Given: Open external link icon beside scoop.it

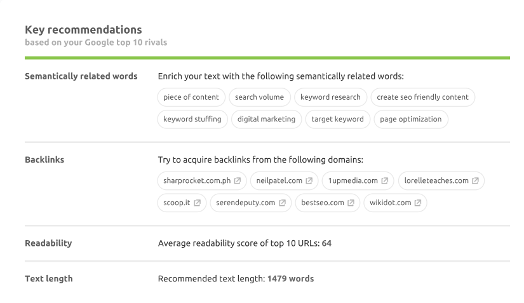Looking at the screenshot, I should [x=197, y=203].
